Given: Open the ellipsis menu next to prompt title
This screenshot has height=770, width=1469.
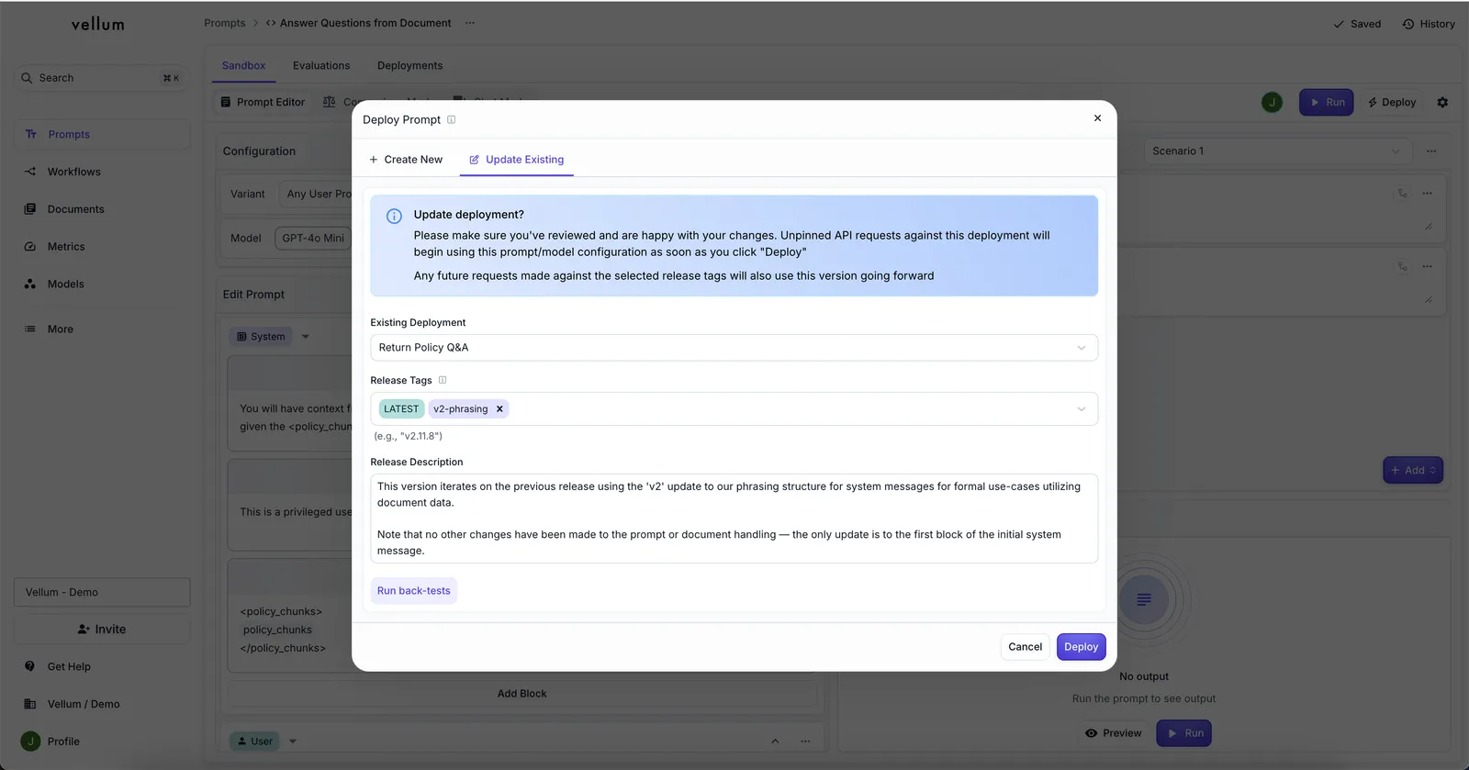Looking at the screenshot, I should (x=470, y=23).
